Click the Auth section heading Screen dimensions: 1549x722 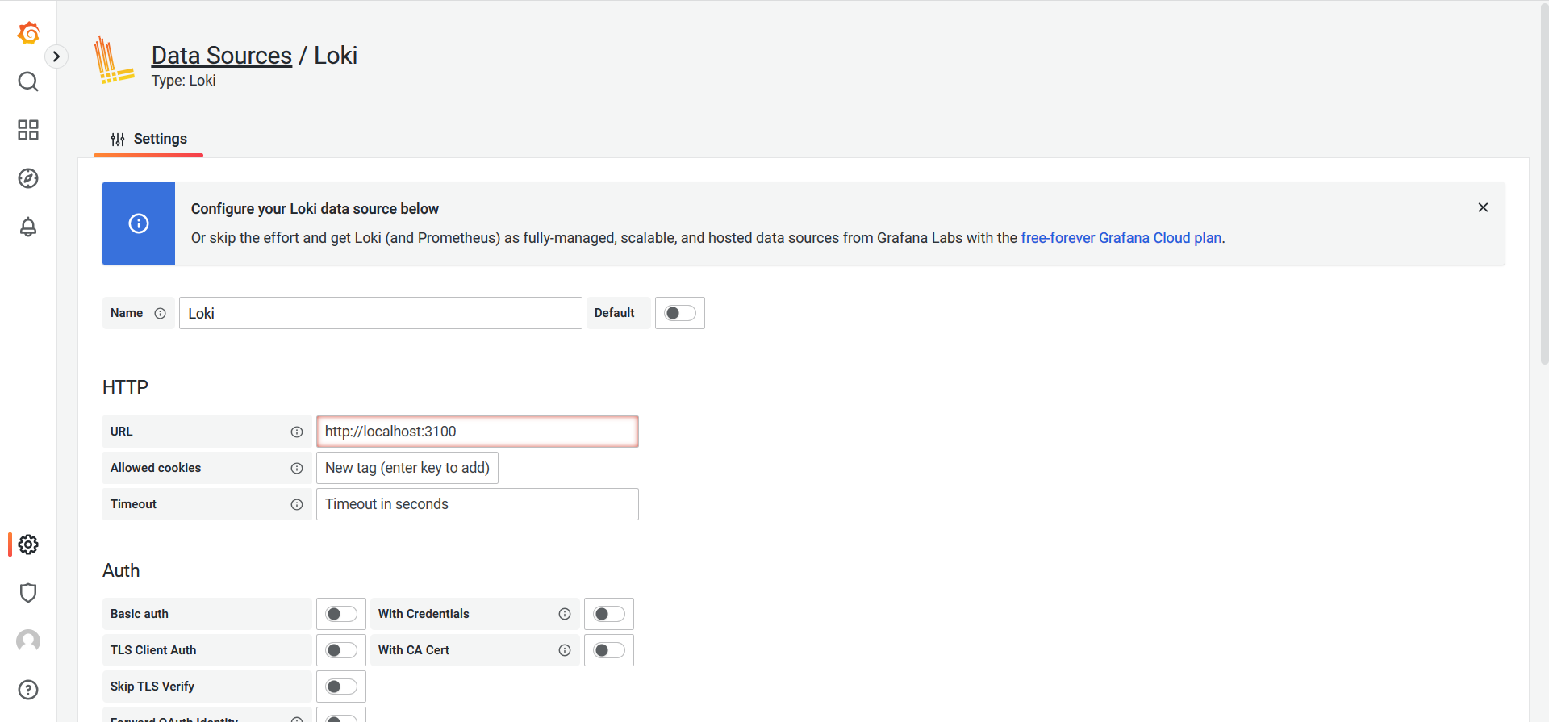pos(121,570)
